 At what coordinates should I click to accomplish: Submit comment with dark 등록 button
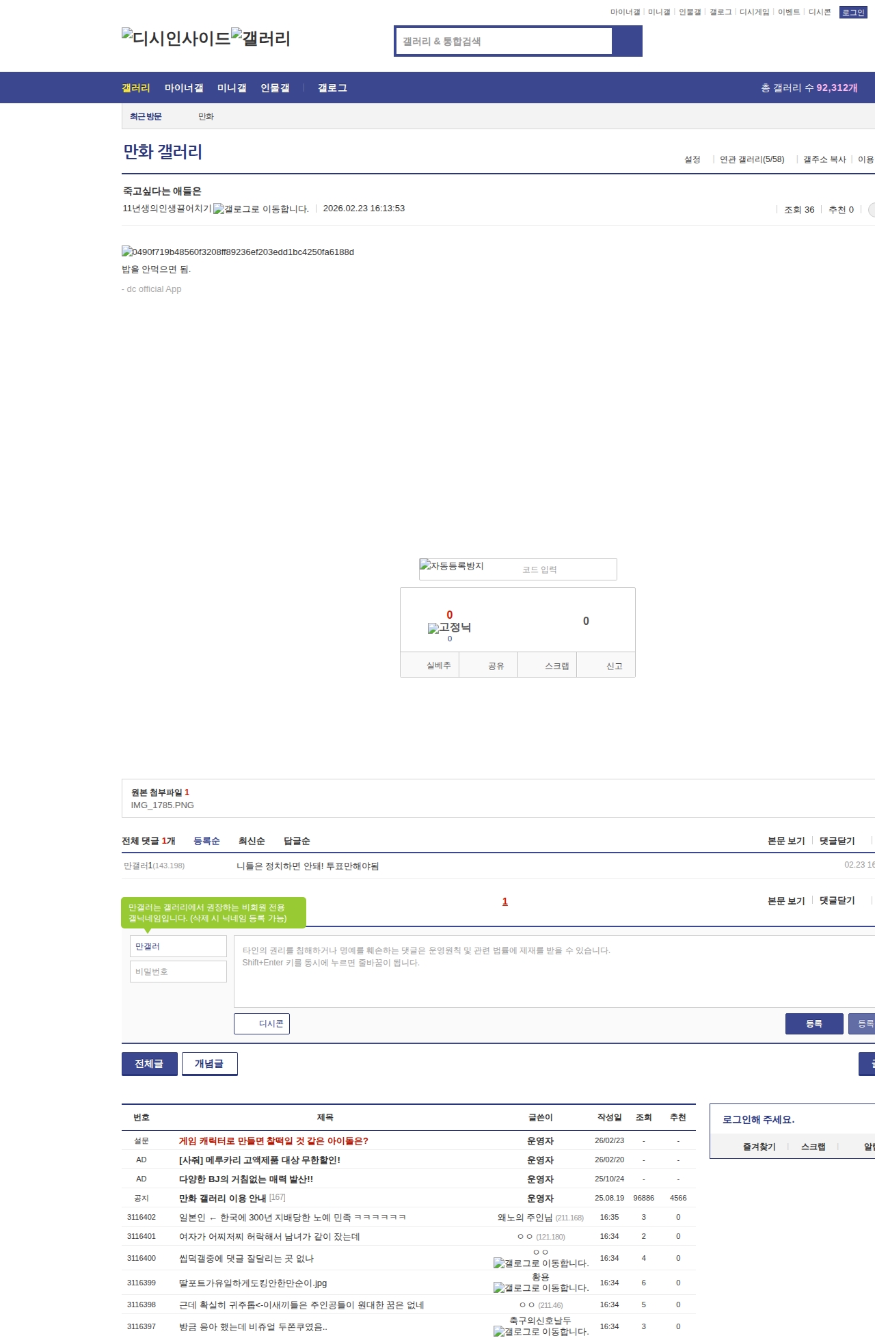click(814, 1023)
